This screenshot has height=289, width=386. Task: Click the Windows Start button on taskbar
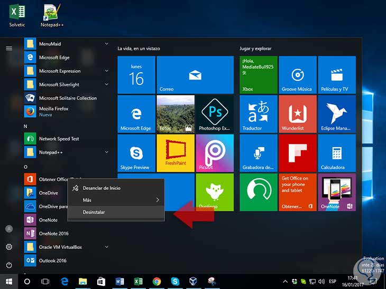(x=9, y=282)
